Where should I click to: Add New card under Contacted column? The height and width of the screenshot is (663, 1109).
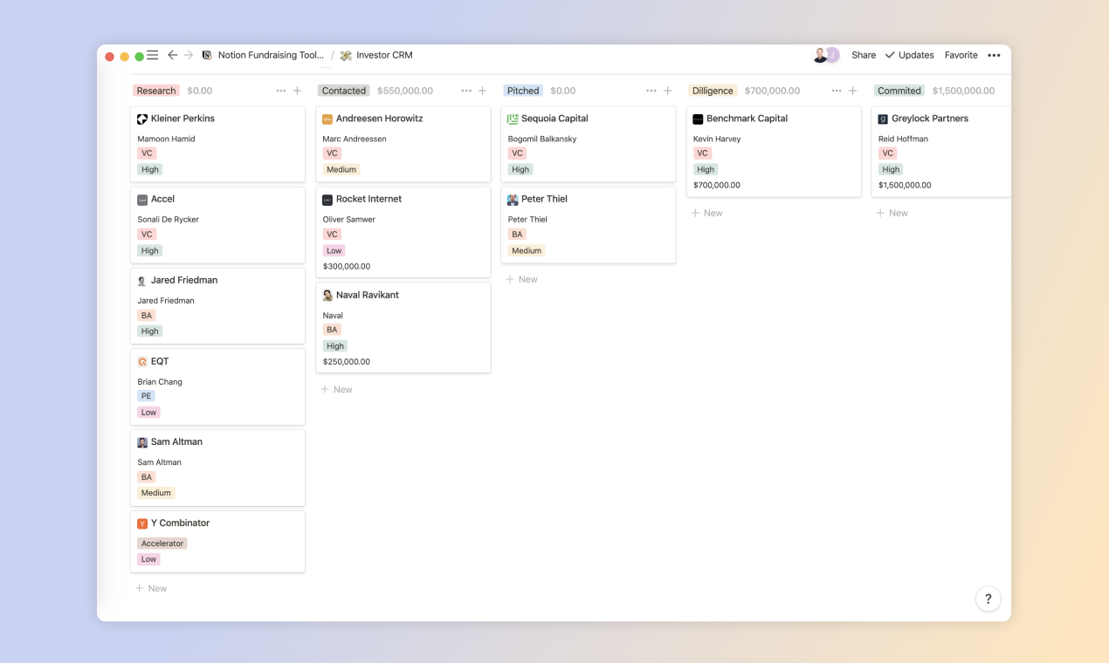(336, 390)
